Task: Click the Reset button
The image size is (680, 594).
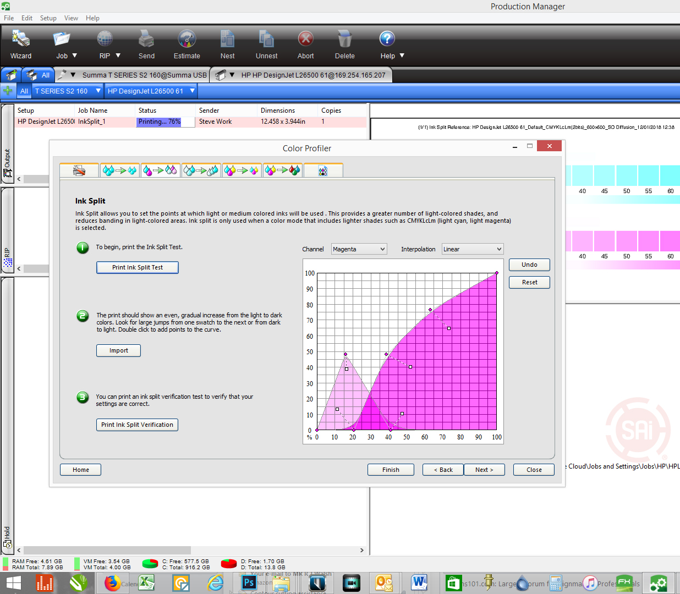Action: click(x=529, y=282)
